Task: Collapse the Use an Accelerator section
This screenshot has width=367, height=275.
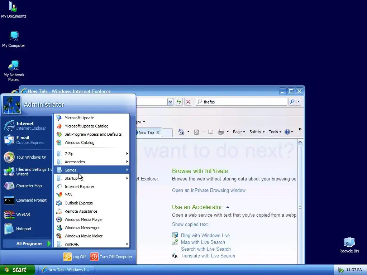Action: 228,207
